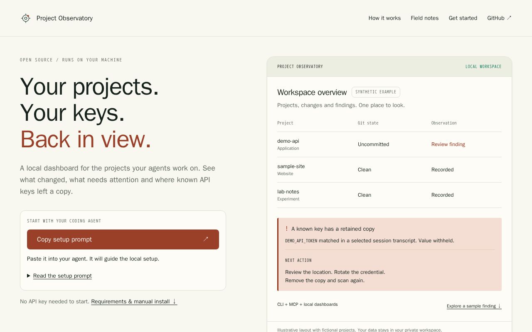This screenshot has width=532, height=332.
Task: Click the Copy setup prompt button
Action: 123,239
